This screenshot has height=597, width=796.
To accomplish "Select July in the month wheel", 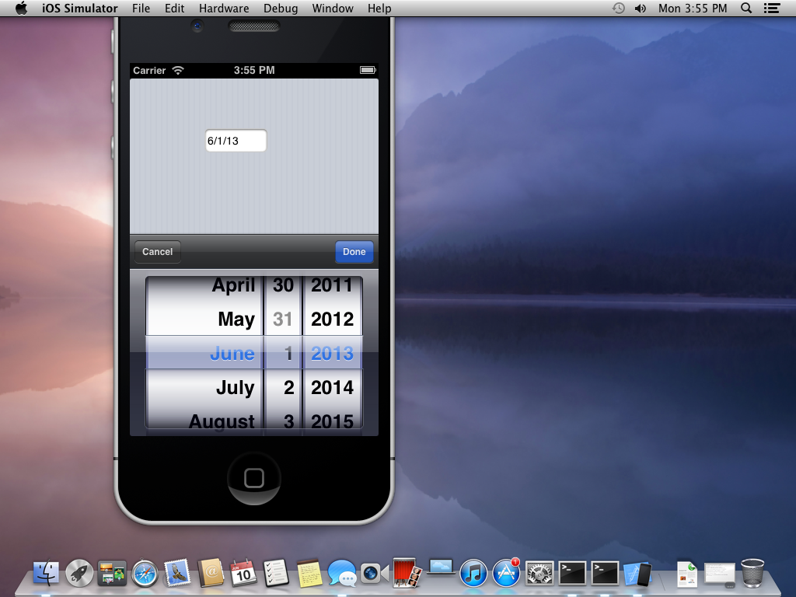I will 235,388.
